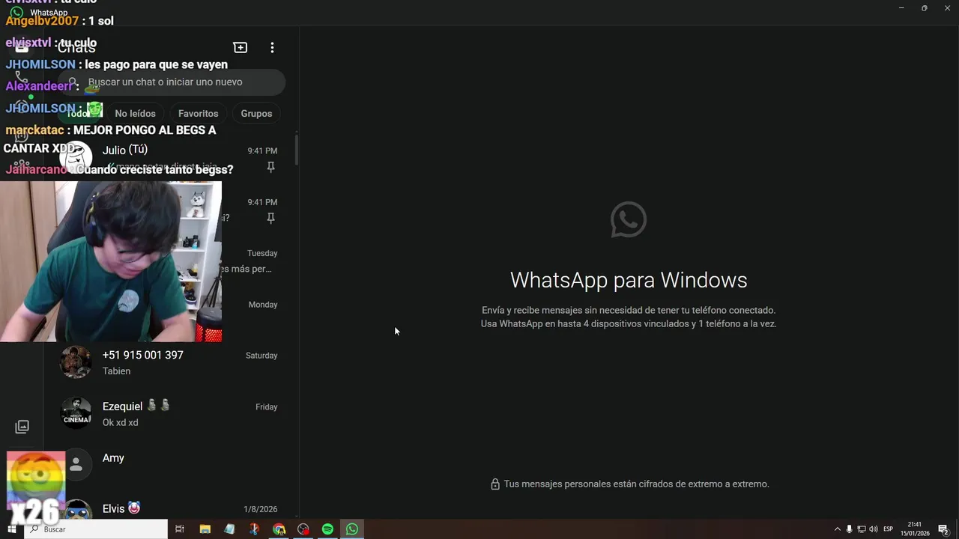Open the volume tray icon
The width and height of the screenshot is (959, 539).
point(874,529)
